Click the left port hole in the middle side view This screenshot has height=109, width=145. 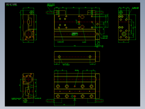point(59,57)
